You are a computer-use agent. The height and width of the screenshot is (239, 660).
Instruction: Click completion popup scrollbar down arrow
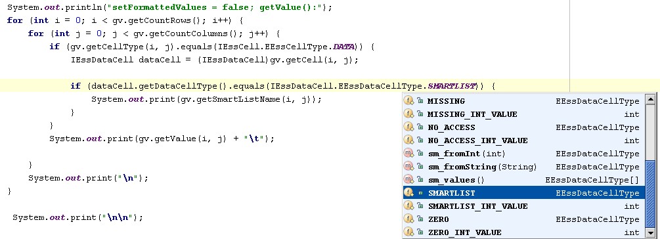point(651,232)
